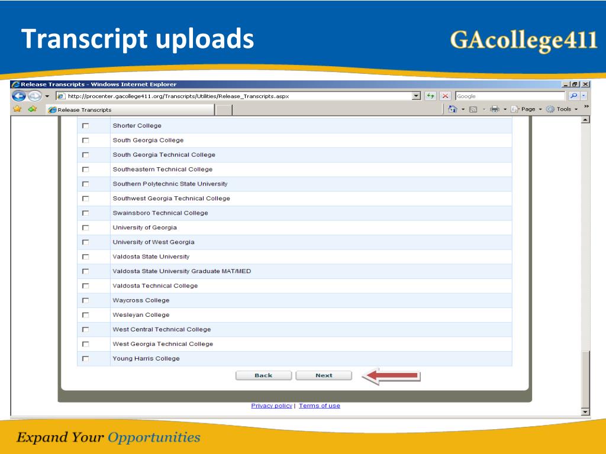The height and width of the screenshot is (454, 606).
Task: Click the green Refresh icon
Action: tap(430, 96)
